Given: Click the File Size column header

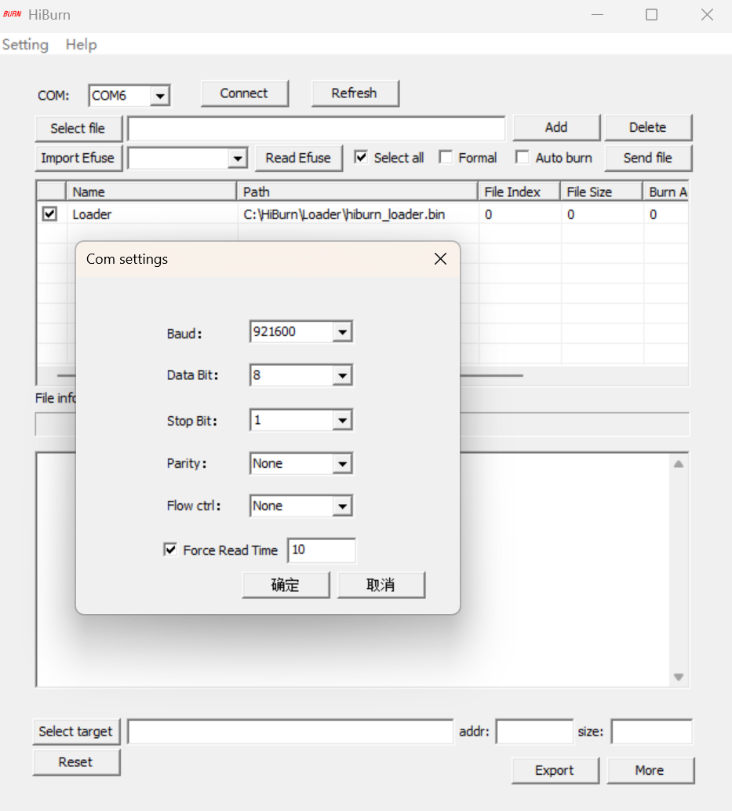Looking at the screenshot, I should (x=602, y=192).
